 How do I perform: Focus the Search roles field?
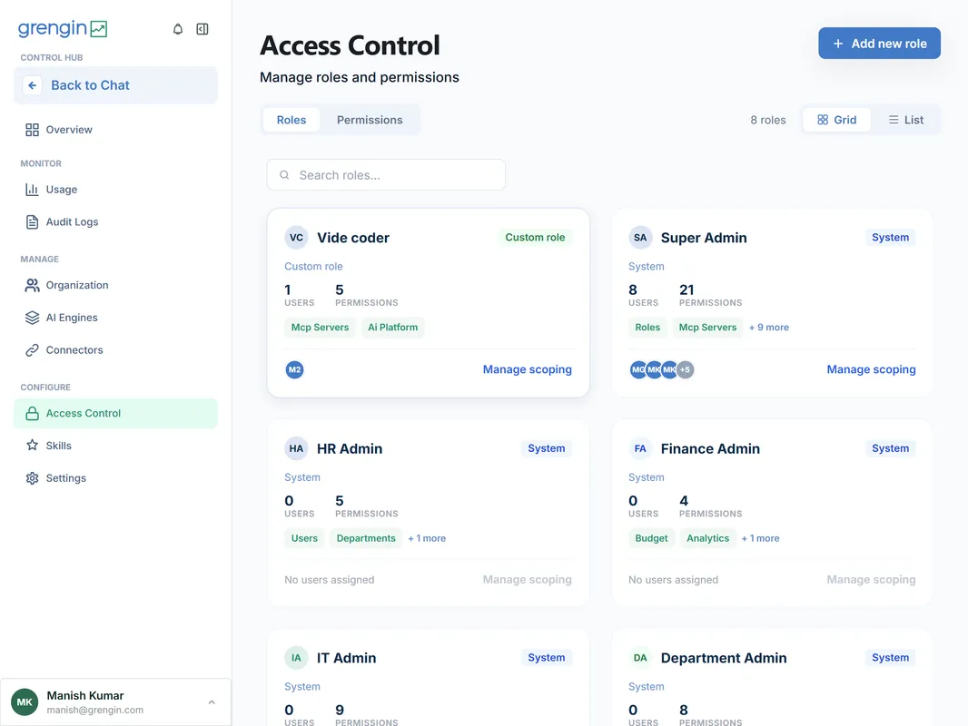[386, 175]
